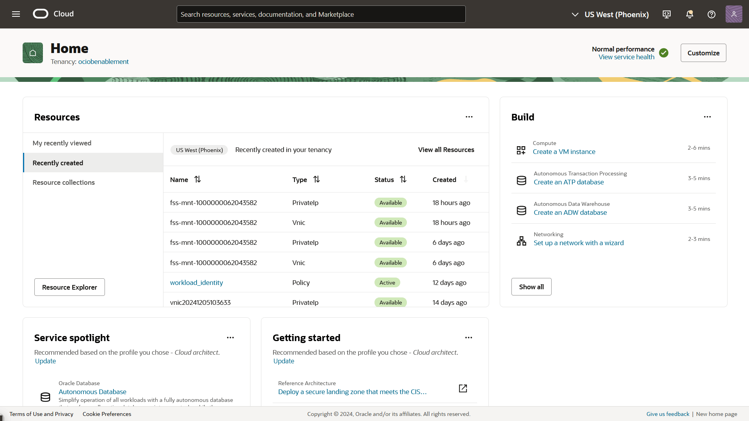This screenshot has height=421, width=749.
Task: Expand the US West (Phoenix) region dropdown
Action: (610, 14)
